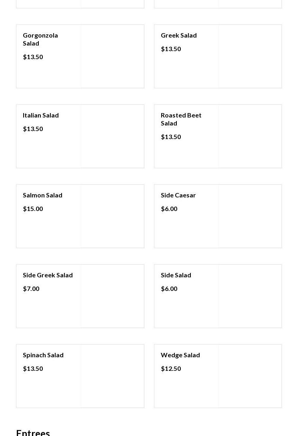
Task: Click the Gorgonzola Salad image placeholder
Action: [x=112, y=56]
